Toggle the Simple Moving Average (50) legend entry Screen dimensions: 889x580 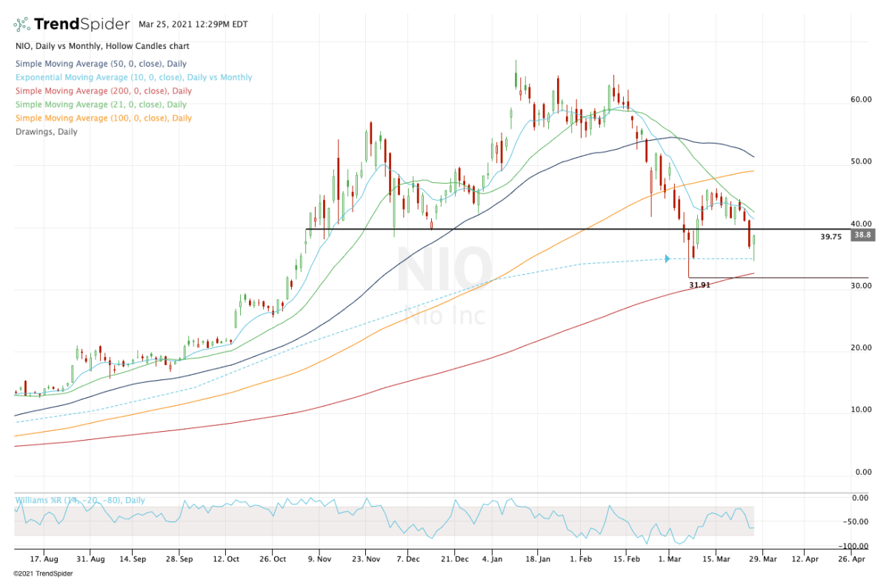click(101, 63)
